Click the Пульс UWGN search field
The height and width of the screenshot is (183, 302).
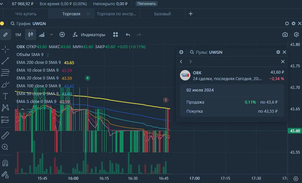(x=206, y=52)
